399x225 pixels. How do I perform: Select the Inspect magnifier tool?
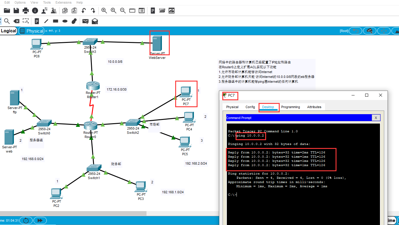7,21
